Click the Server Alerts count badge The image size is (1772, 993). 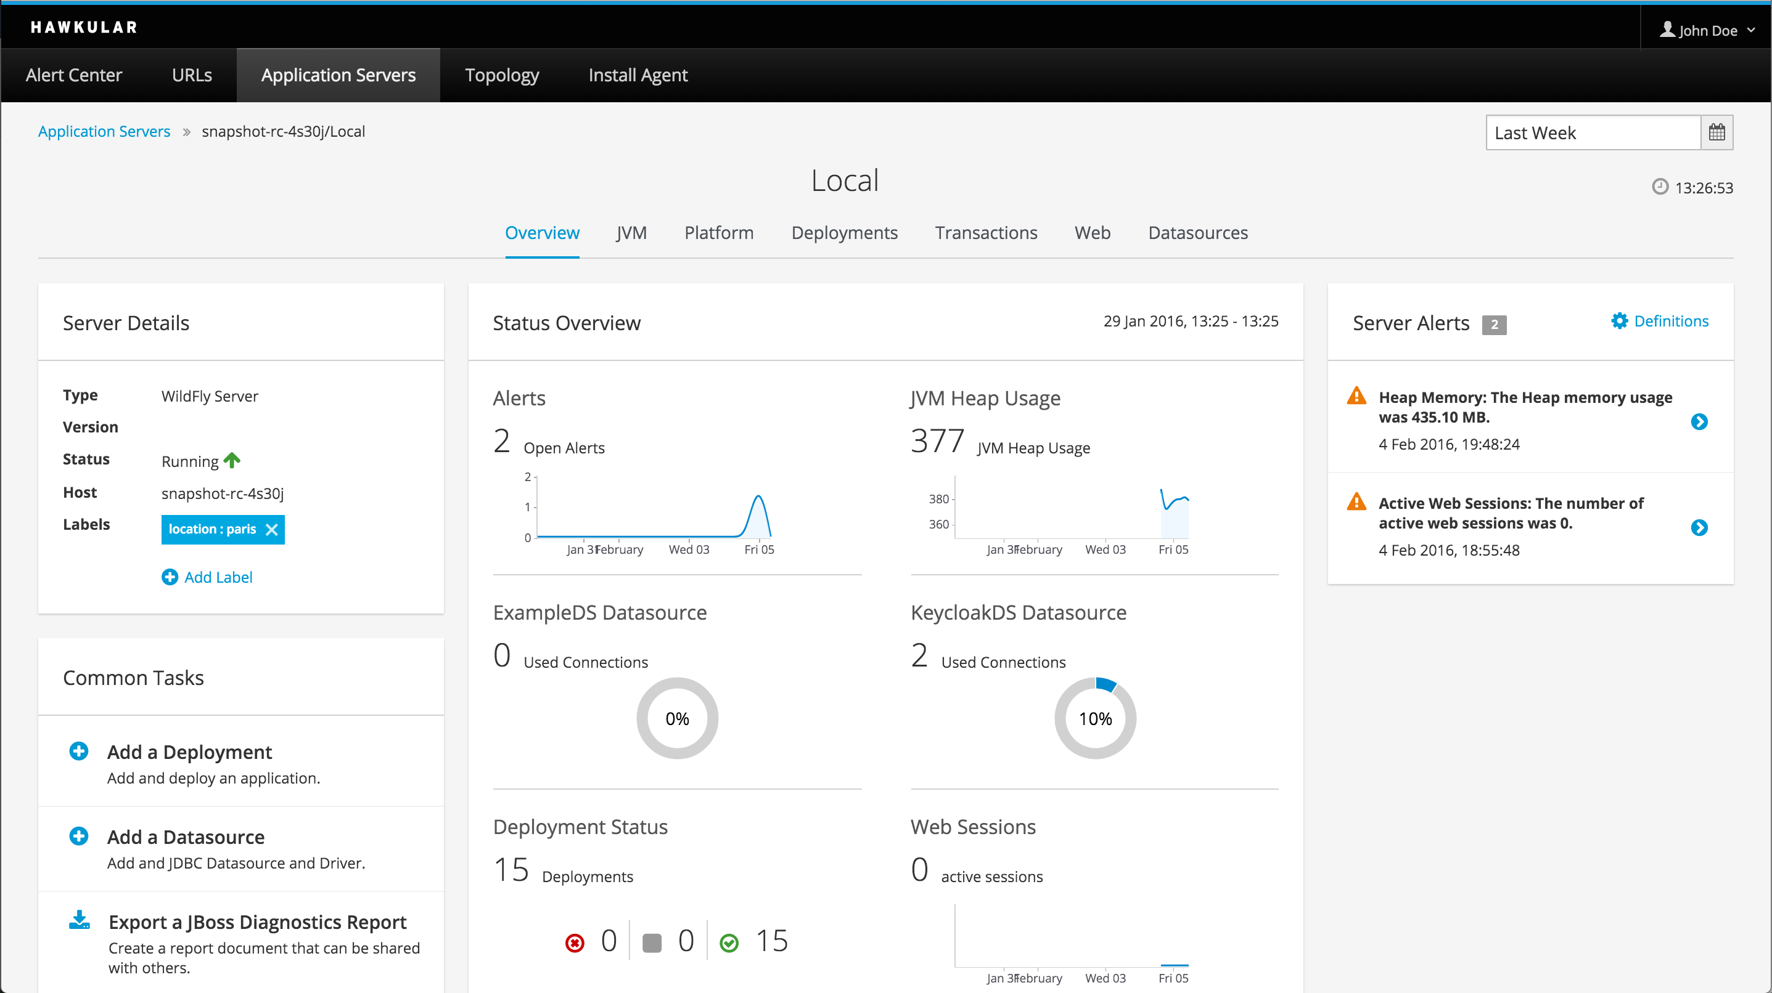1493,325
